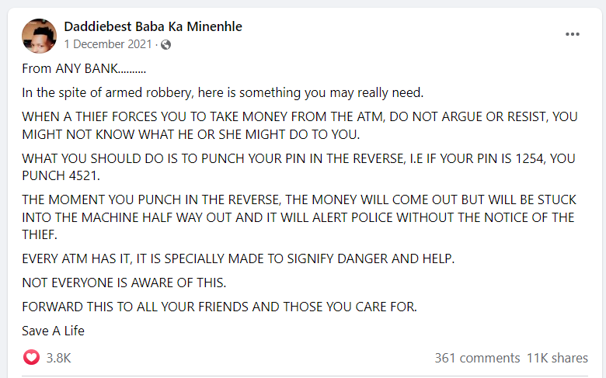The width and height of the screenshot is (606, 378).
Task: Open Daddiebest Baba Ka Minenhle profile picture
Action: (x=39, y=36)
